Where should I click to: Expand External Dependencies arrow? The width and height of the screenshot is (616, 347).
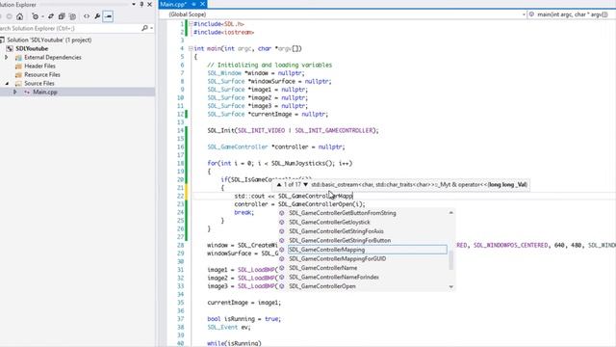(7, 58)
